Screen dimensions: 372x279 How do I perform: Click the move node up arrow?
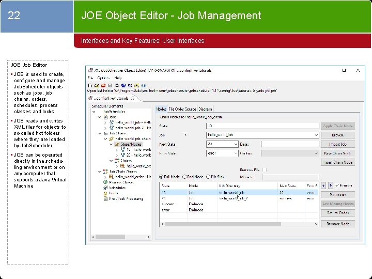[323, 185]
